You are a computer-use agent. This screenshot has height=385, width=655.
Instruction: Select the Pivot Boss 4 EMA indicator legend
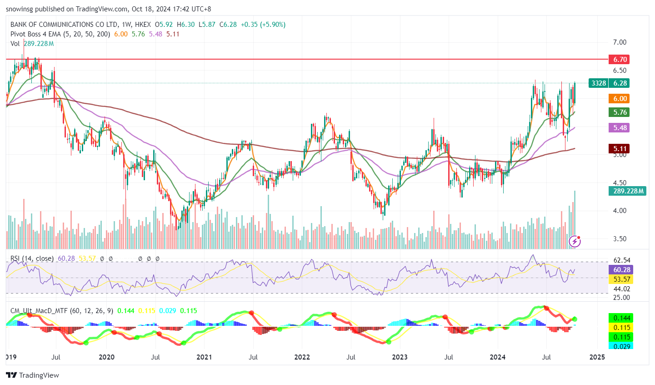[x=60, y=34]
